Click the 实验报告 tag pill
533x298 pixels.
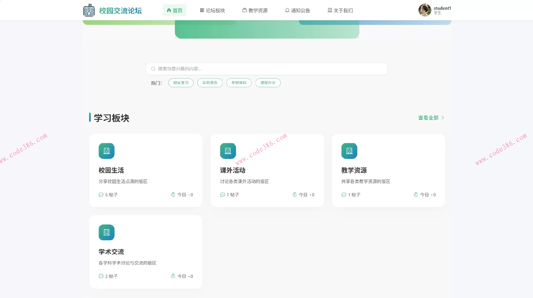click(210, 83)
